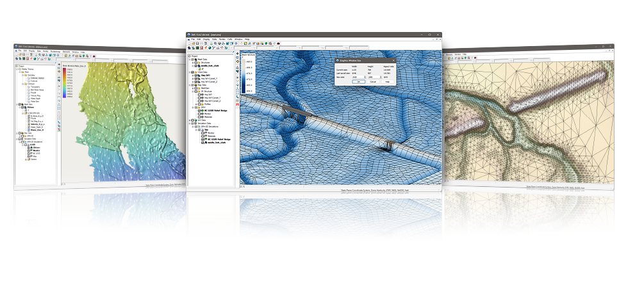Click the pan tool in left window's vertical toolbar
Screen dimensions: 628x288
(59, 65)
